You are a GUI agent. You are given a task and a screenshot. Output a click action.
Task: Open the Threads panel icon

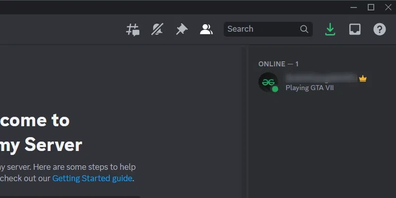pyautogui.click(x=133, y=29)
